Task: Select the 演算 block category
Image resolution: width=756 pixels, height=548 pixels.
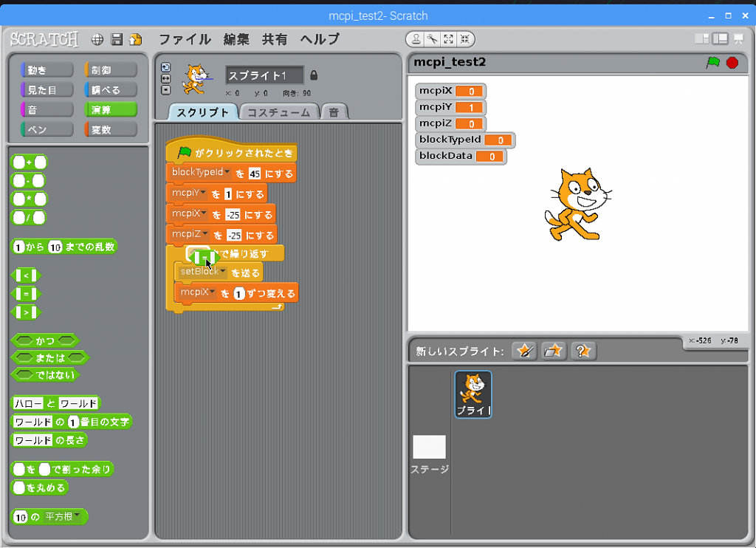Action: pyautogui.click(x=111, y=109)
